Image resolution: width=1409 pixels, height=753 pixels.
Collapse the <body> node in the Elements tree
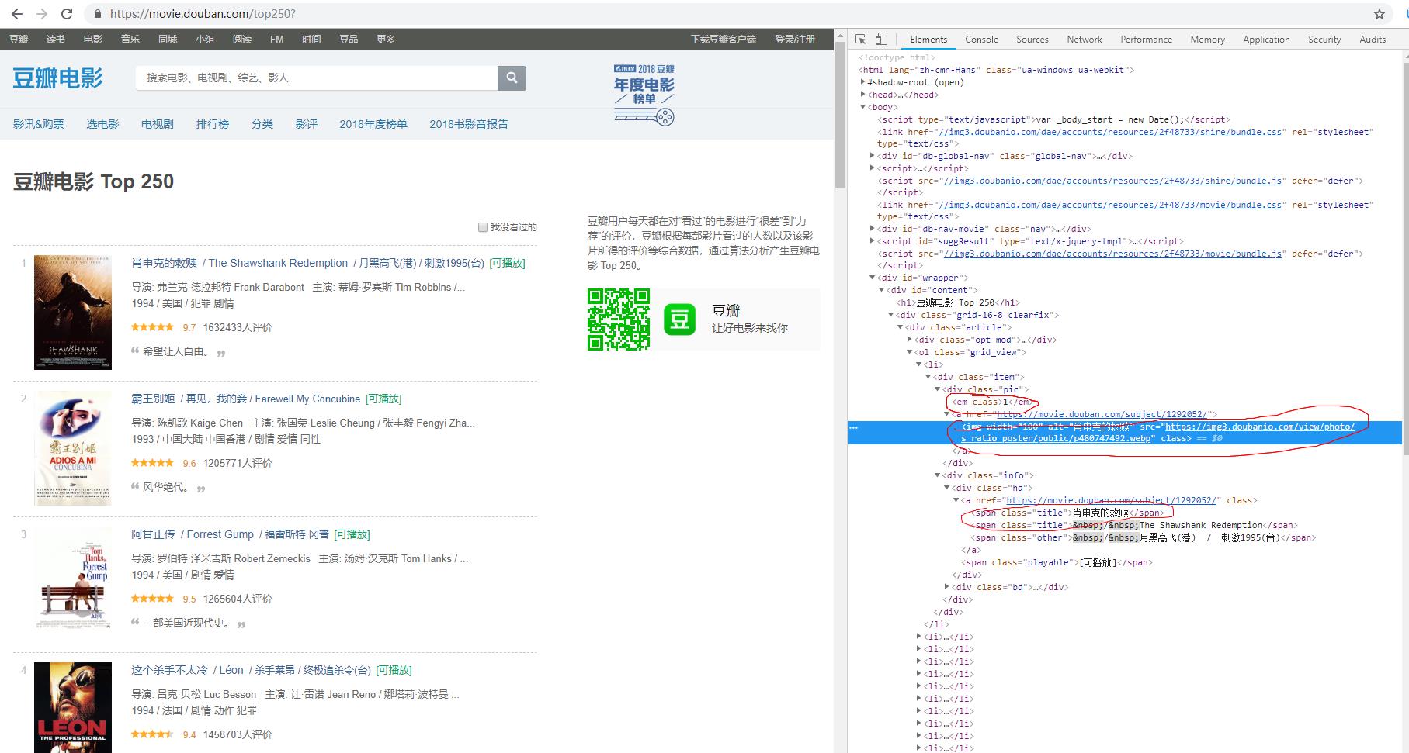[x=864, y=107]
